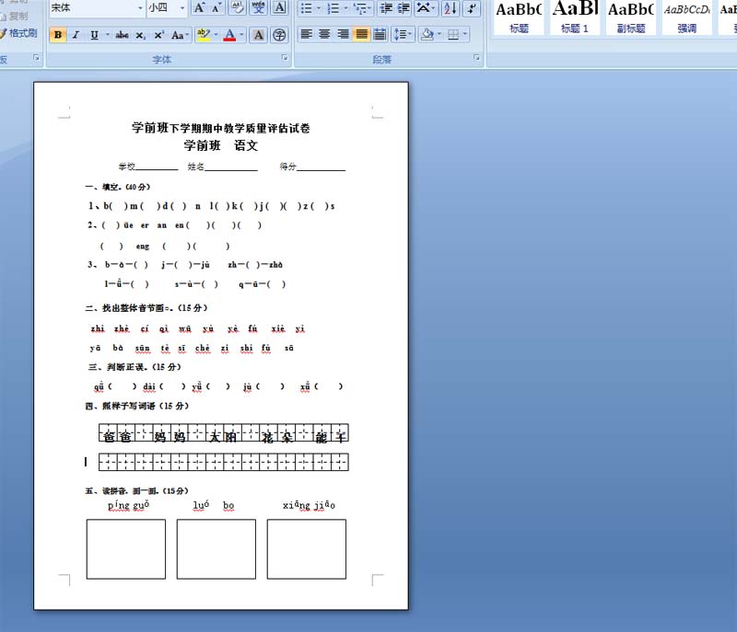This screenshot has height=632, width=737.
Task: Click the 姓名 blank line
Action: point(231,167)
